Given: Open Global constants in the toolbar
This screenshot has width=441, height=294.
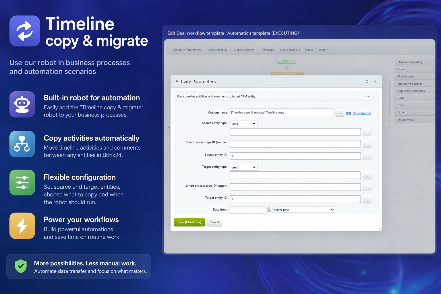Looking at the screenshot, I should pyautogui.click(x=244, y=50).
